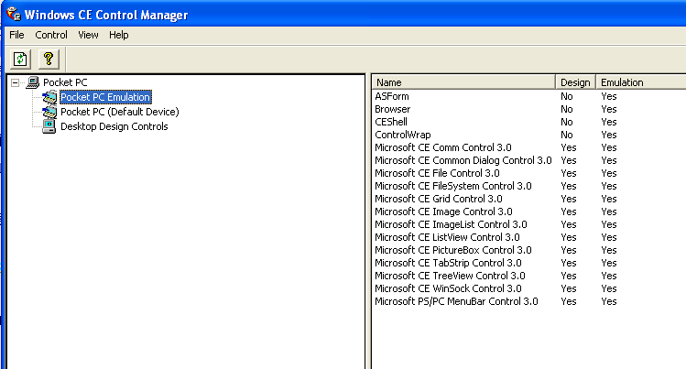Sort list by Name column header

pos(463,82)
